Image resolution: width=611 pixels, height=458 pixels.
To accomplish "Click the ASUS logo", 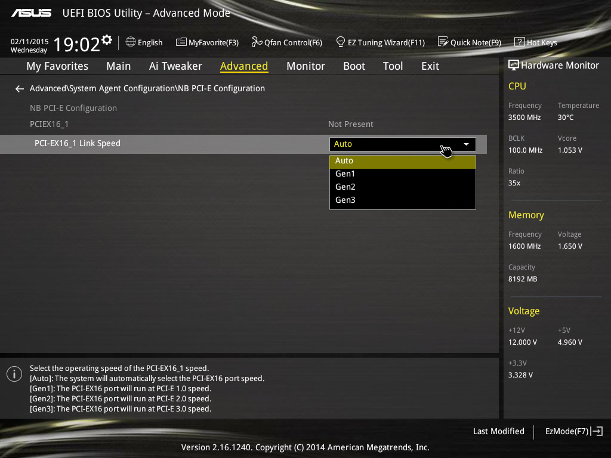I will point(31,13).
